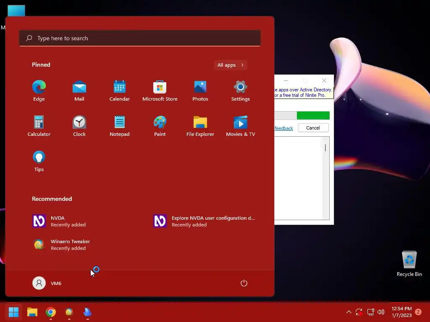Image resolution: width=430 pixels, height=322 pixels.
Task: Open pinned File Explorer in Start menu
Action: [200, 126]
